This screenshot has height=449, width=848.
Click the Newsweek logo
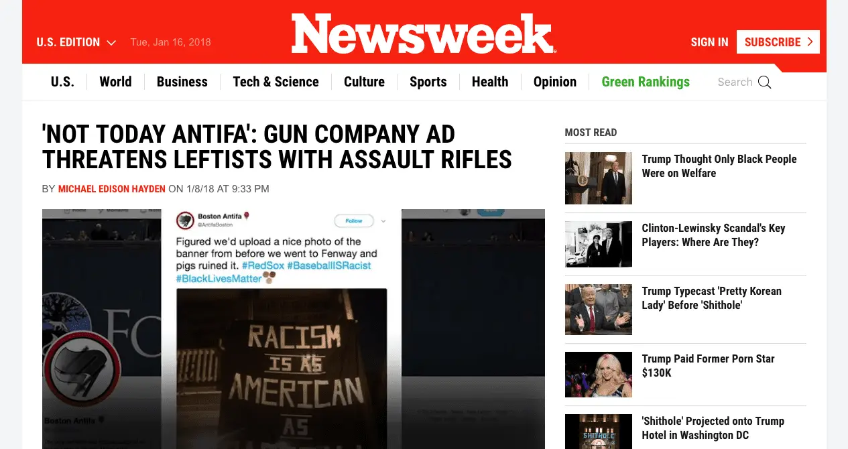point(424,34)
